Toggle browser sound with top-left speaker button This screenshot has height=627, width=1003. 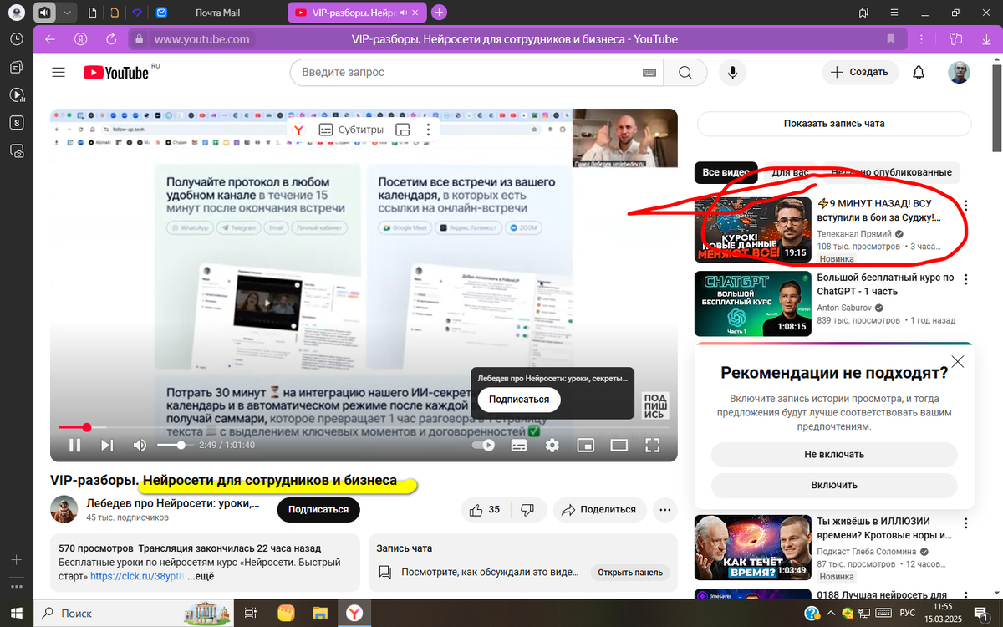click(43, 13)
